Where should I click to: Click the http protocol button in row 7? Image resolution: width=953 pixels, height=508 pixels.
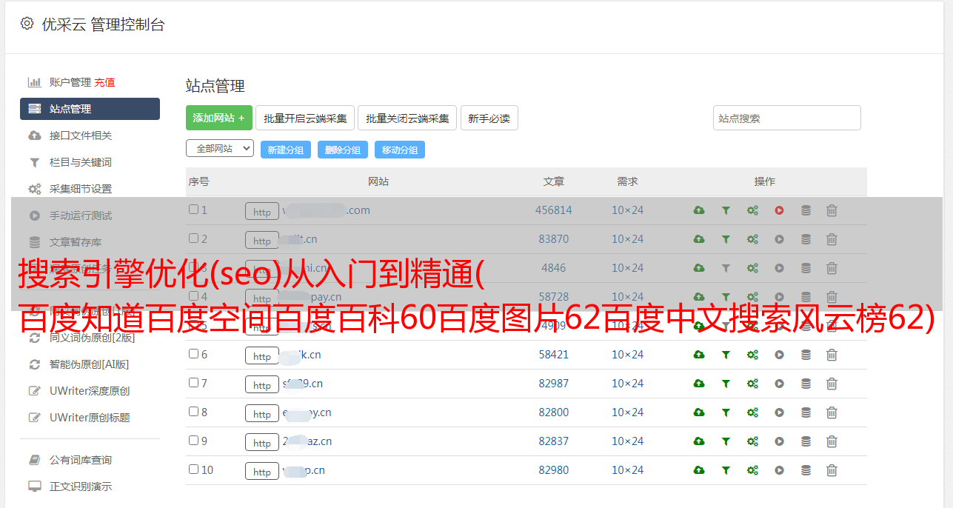point(262,384)
